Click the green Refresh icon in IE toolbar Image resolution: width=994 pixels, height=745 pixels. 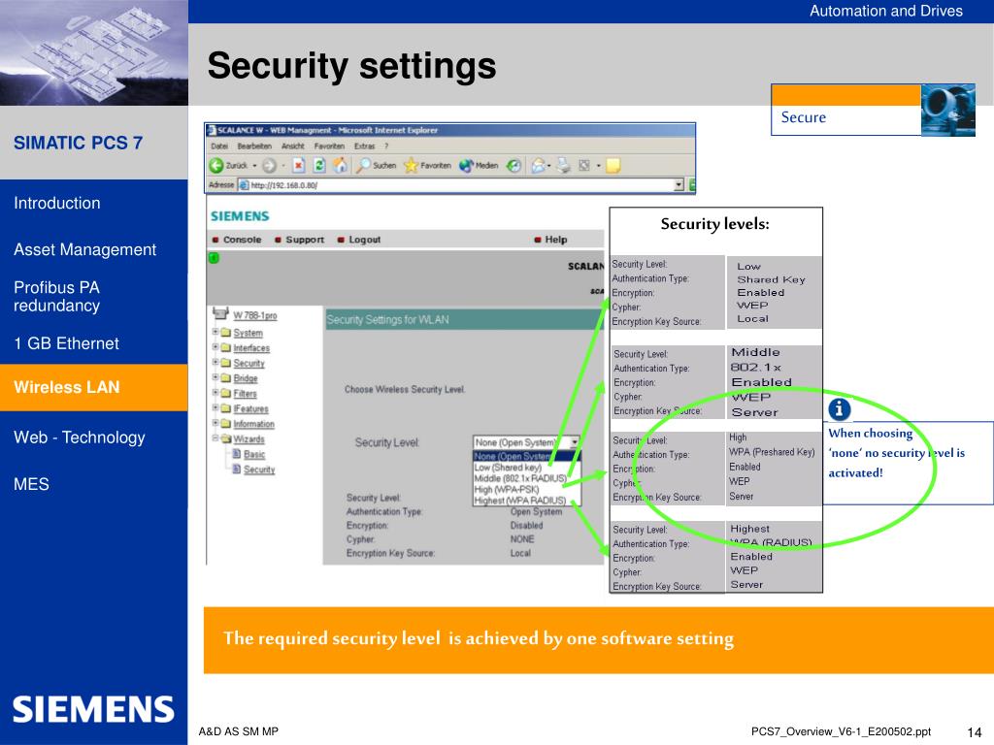point(319,165)
